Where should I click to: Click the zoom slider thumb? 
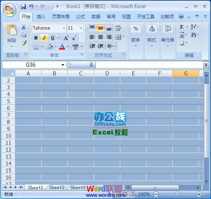pyautogui.click(x=177, y=194)
